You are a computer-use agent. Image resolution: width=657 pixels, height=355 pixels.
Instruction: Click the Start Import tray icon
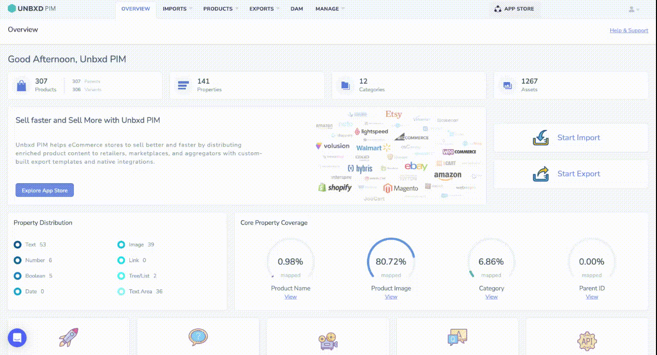pyautogui.click(x=541, y=137)
